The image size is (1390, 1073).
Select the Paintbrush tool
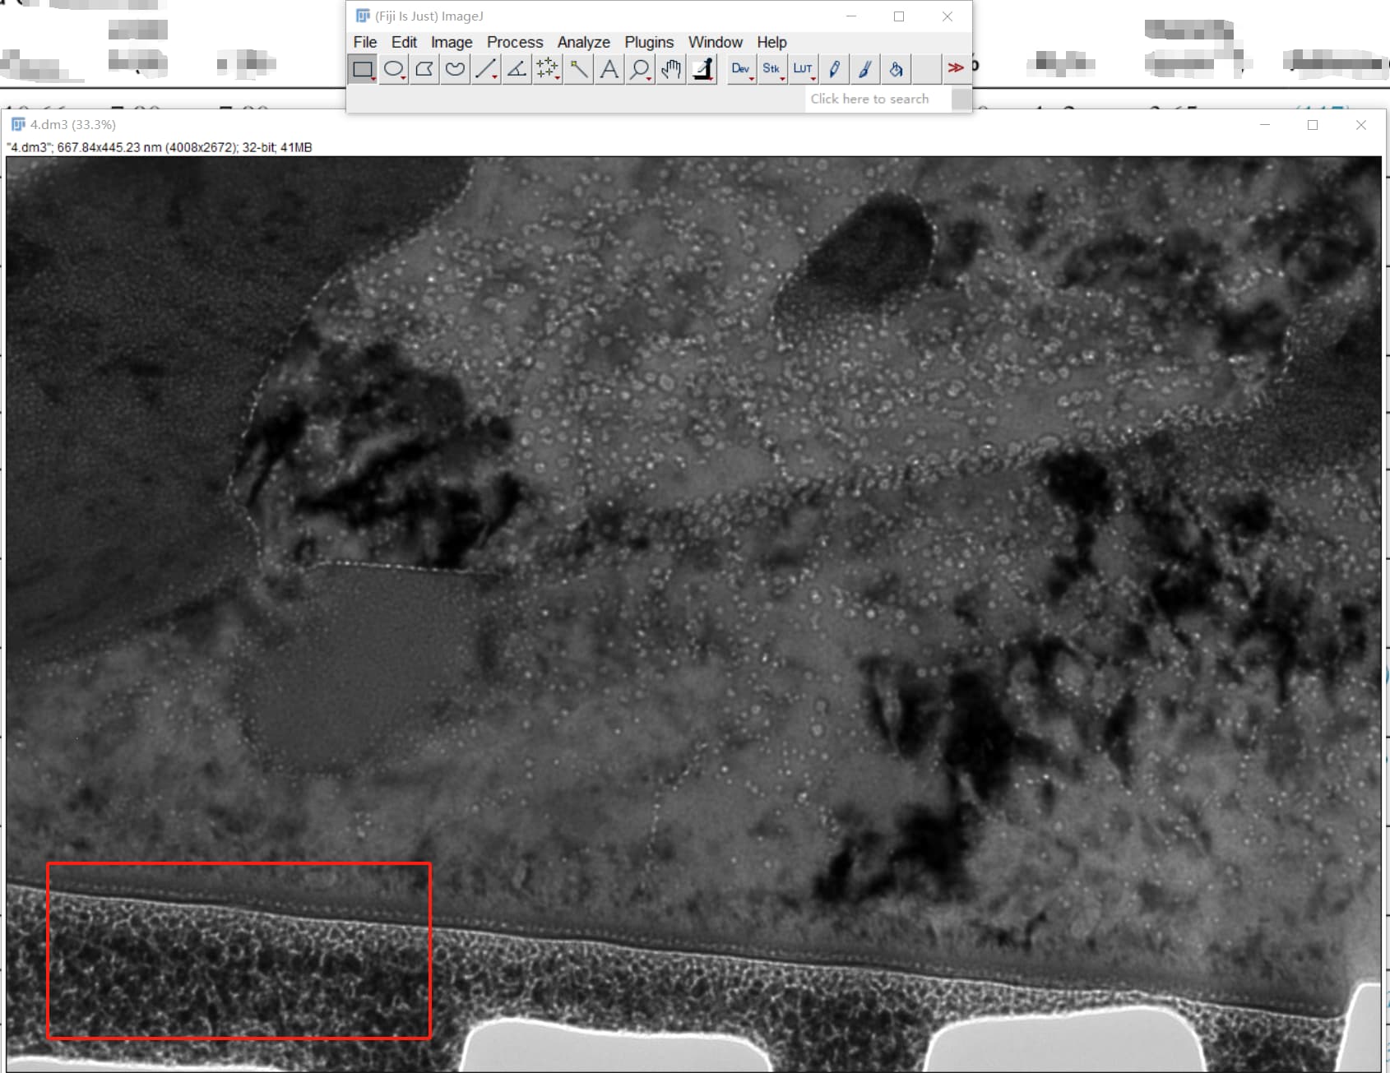point(864,69)
